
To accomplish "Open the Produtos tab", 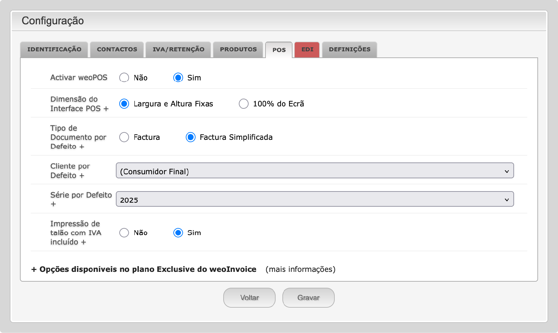I will tap(238, 49).
